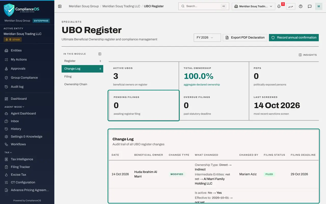
Task: Click Export PDF Declaration button
Action: coord(245,37)
